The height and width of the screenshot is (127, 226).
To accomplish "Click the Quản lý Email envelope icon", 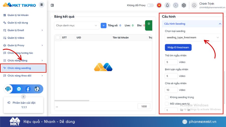I will pyautogui.click(x=5, y=30).
